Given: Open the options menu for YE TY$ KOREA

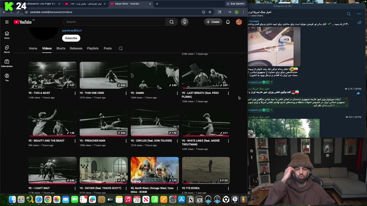Looking at the screenshot, I should [228, 189].
